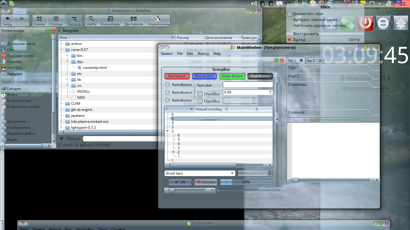Click the Red Button

pos(177,76)
